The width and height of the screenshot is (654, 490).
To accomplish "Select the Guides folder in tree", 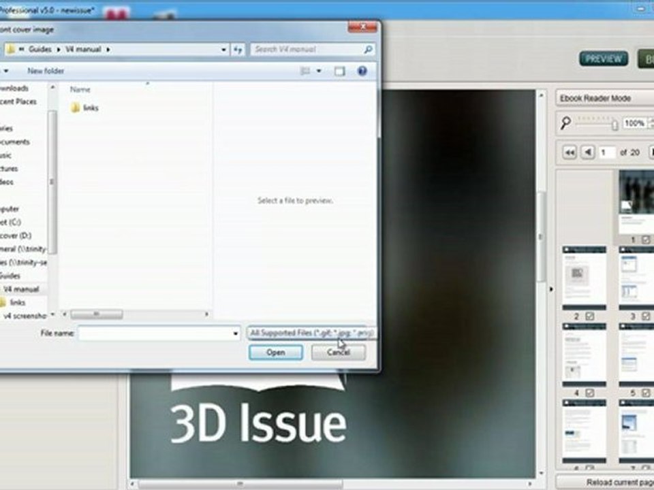I will pos(10,276).
